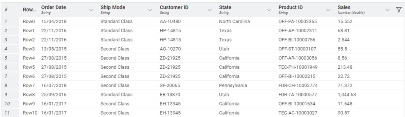The image size is (405, 117).
Task: Click the order date 16/07/2018
Action: click(x=54, y=85)
